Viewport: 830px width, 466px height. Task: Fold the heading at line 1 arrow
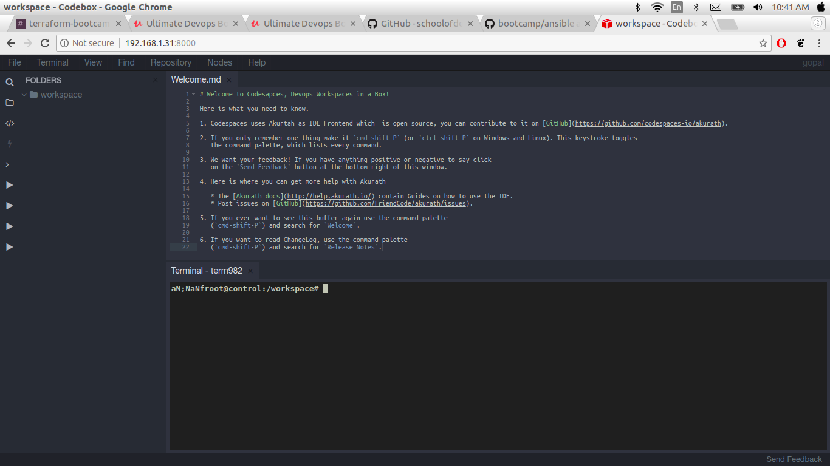(x=193, y=95)
